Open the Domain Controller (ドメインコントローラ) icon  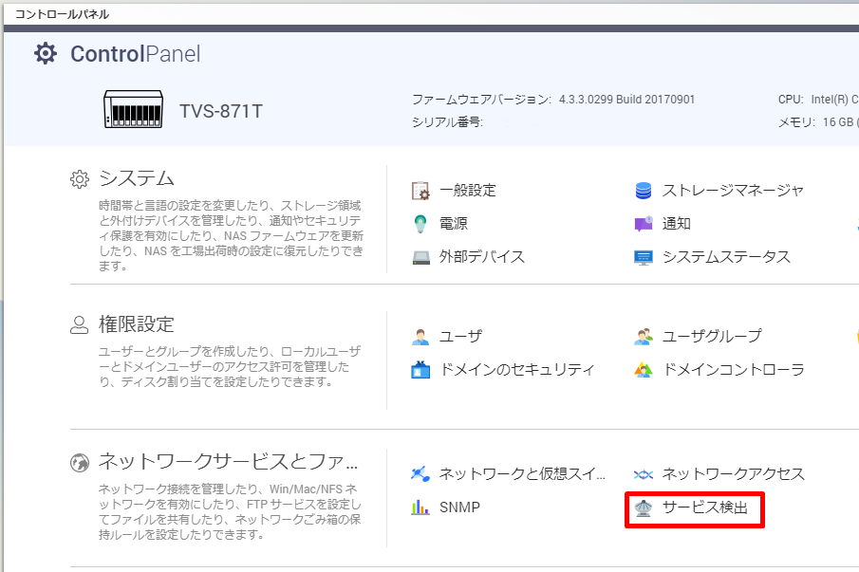(644, 370)
